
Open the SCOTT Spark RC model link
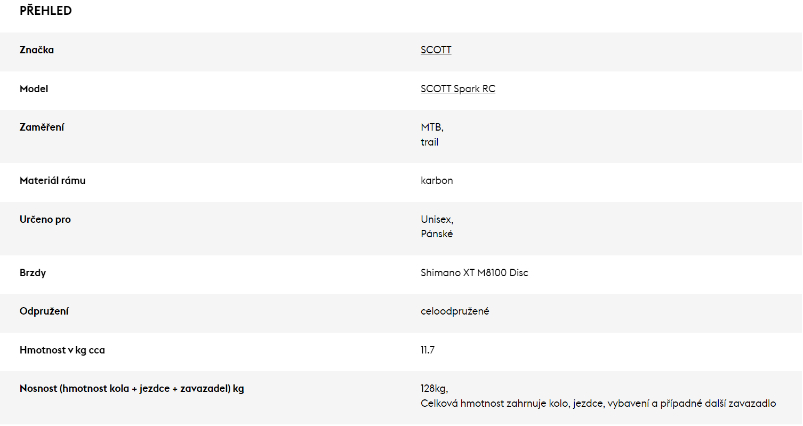tap(458, 89)
